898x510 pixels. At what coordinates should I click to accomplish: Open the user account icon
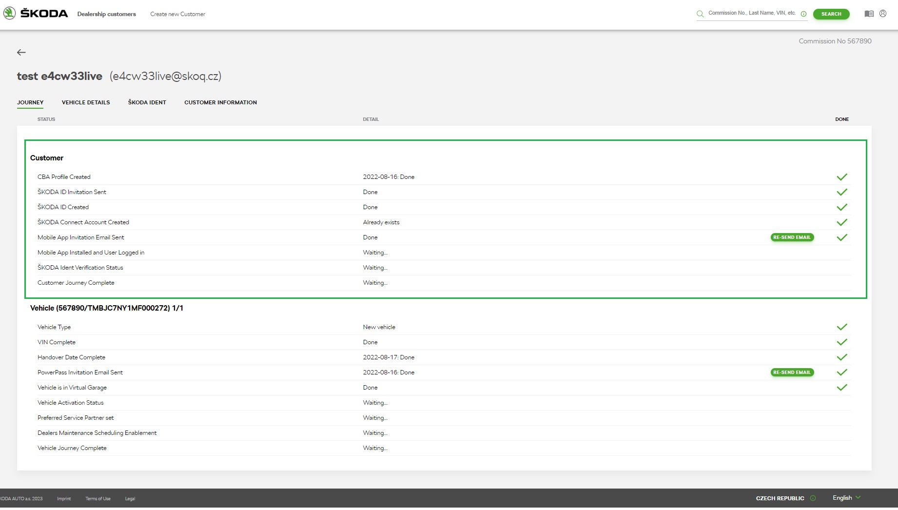pos(883,14)
